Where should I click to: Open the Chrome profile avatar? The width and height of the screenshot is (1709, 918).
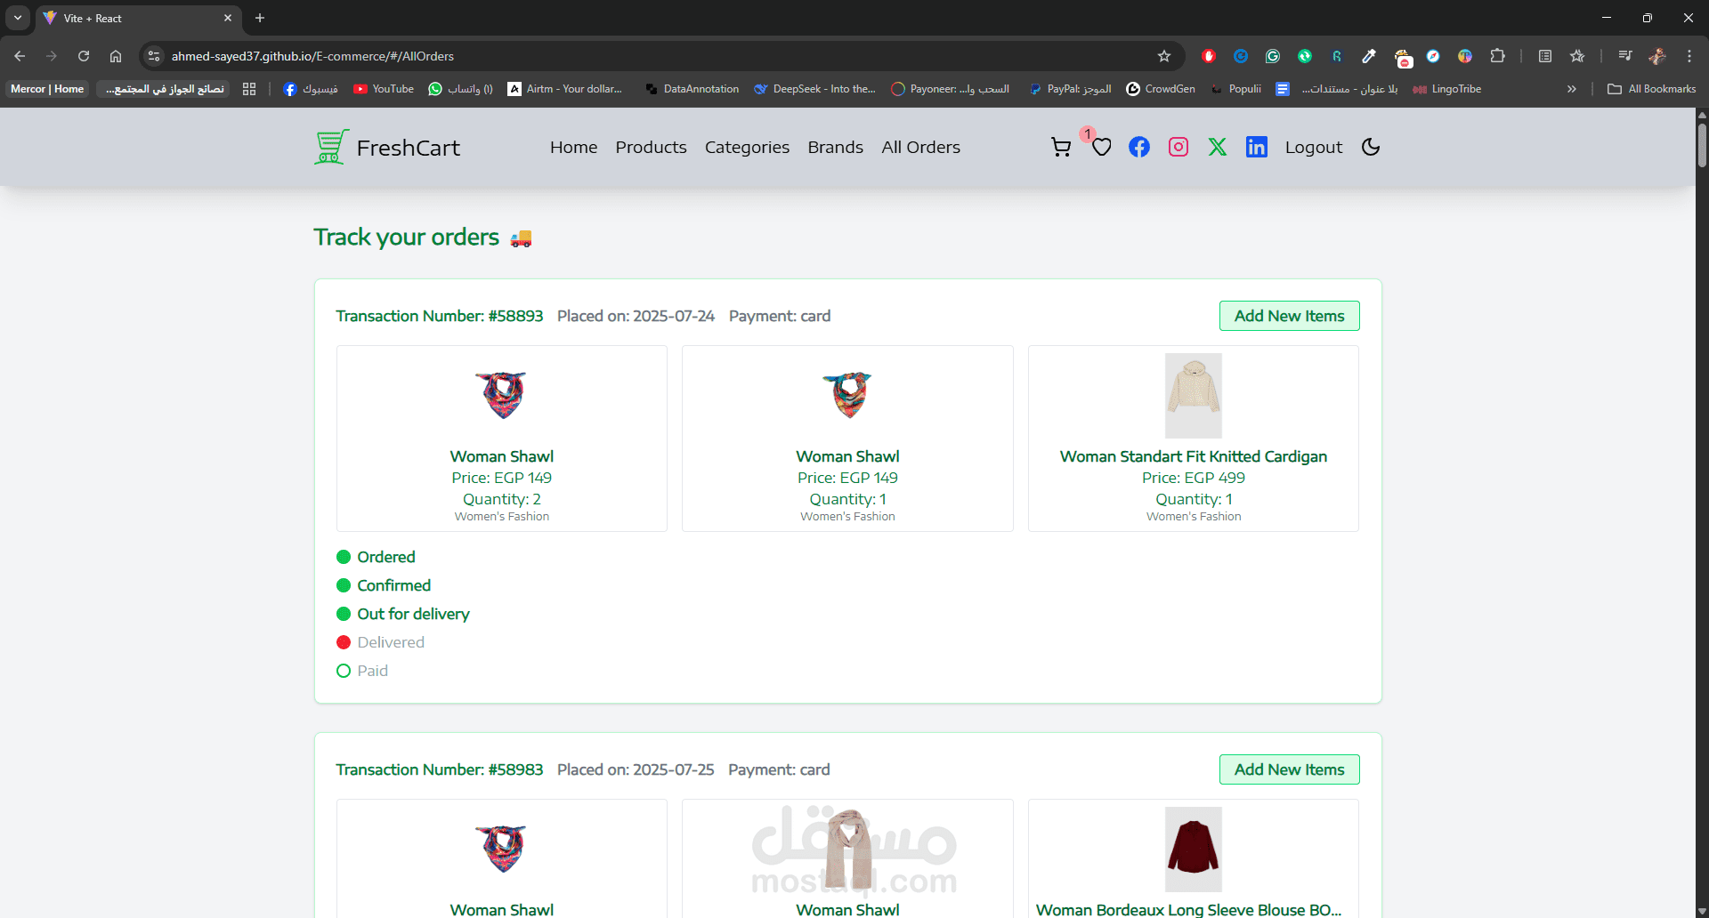pyautogui.click(x=1657, y=56)
